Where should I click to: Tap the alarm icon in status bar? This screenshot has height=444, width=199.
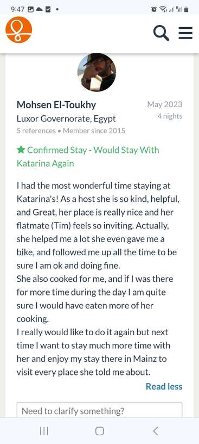154,9
